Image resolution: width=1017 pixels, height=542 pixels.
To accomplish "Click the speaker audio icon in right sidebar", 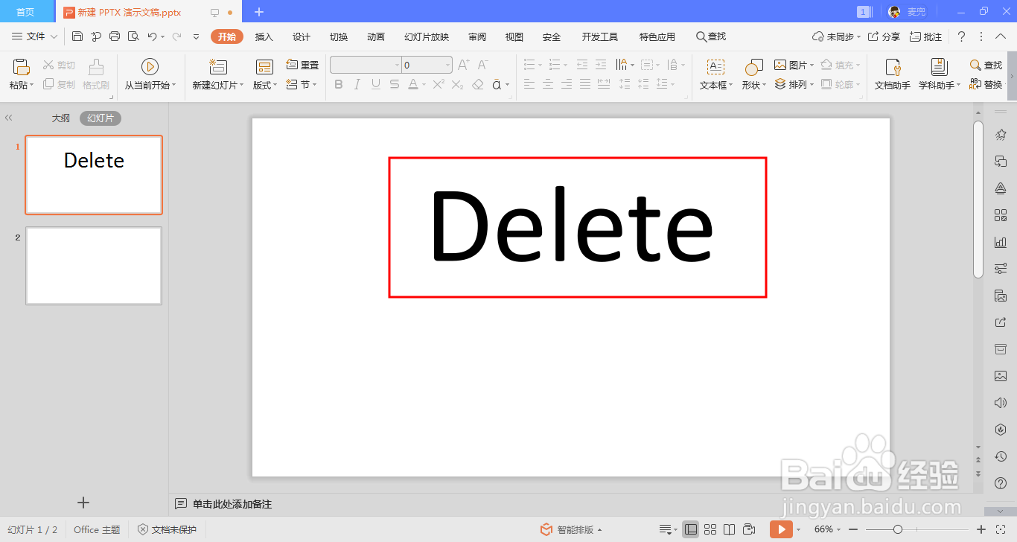I will click(1001, 403).
